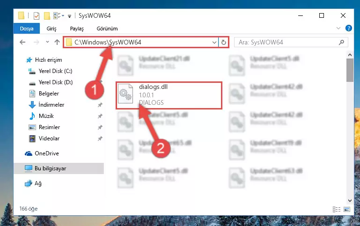Open the recent locations dropdown

(x=48, y=42)
